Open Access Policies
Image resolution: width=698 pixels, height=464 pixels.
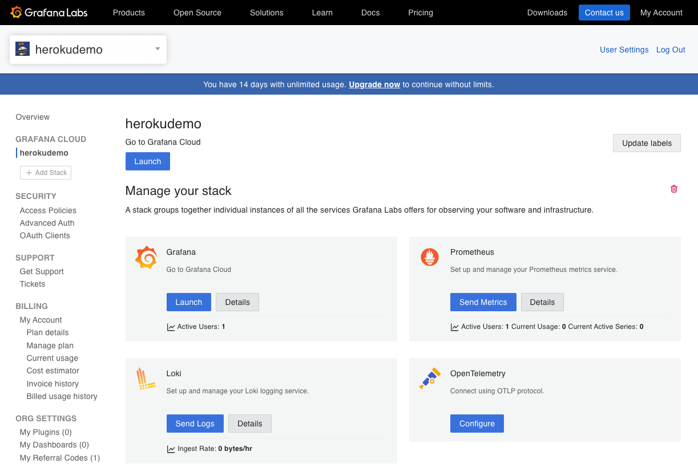48,210
